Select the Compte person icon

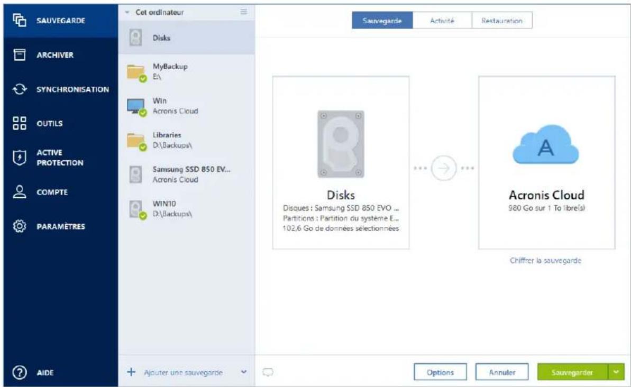point(20,192)
